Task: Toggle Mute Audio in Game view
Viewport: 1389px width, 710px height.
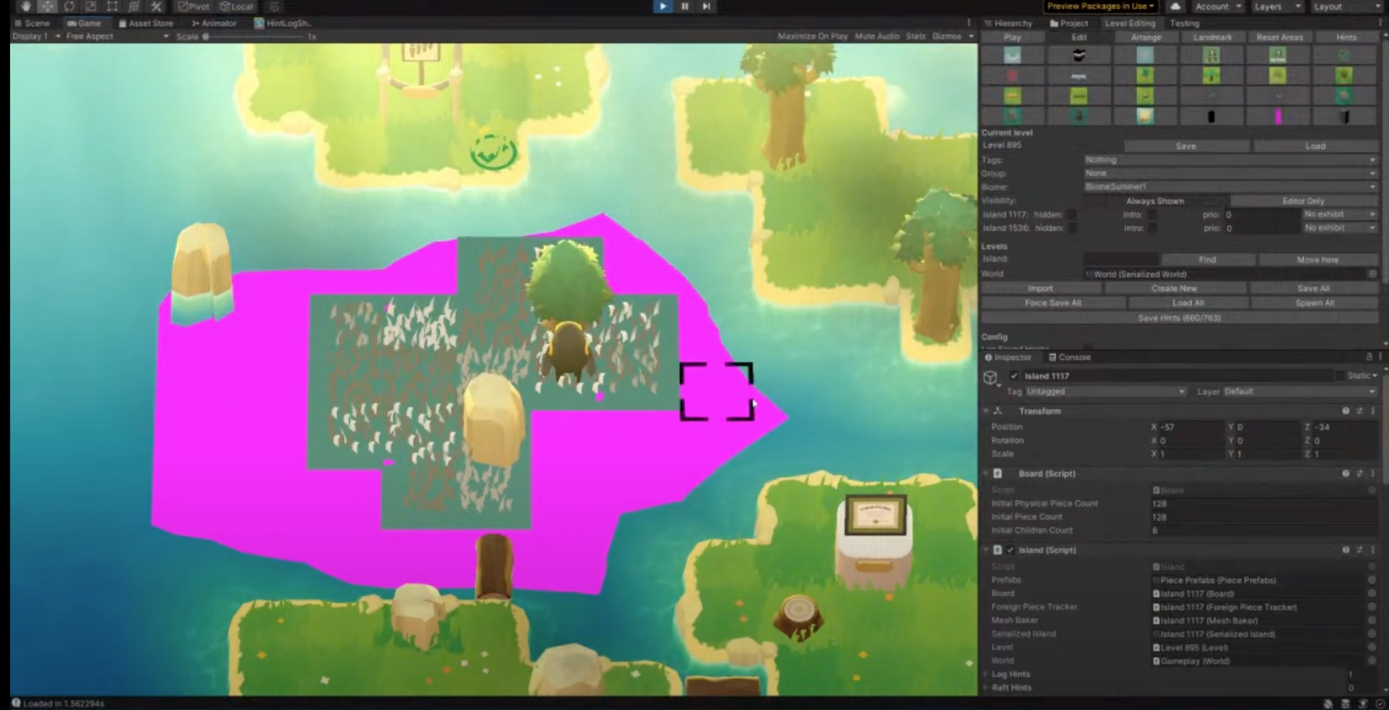Action: click(x=877, y=36)
